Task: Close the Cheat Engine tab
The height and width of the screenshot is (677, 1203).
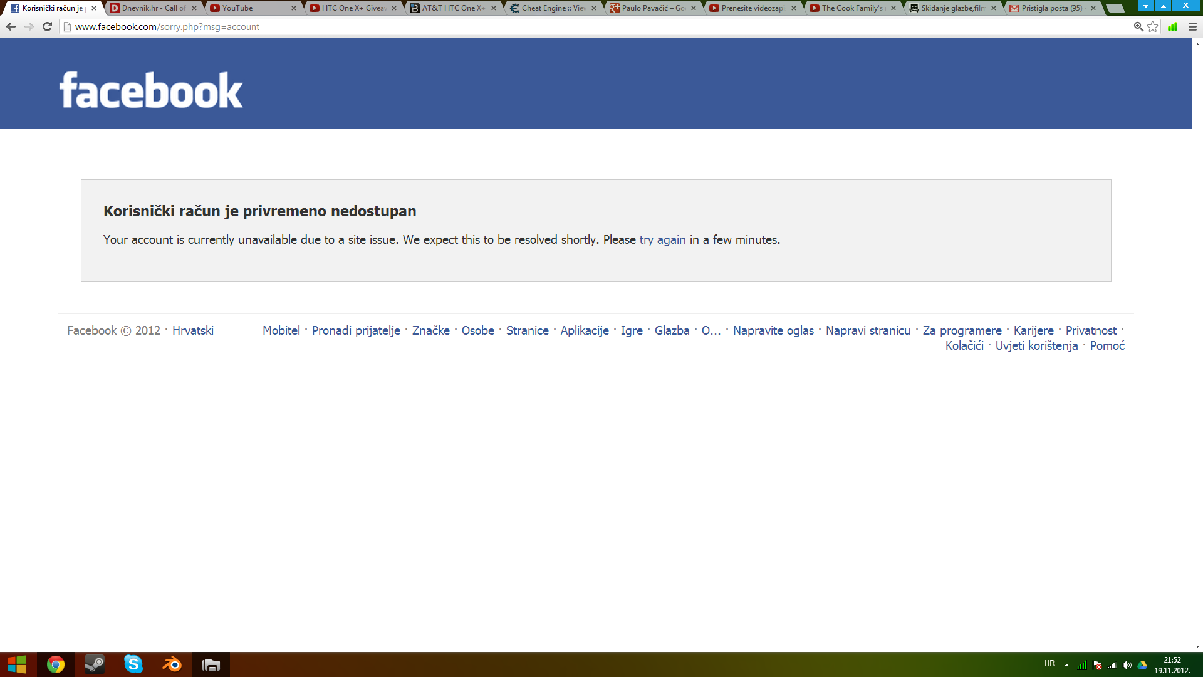Action: coord(594,8)
